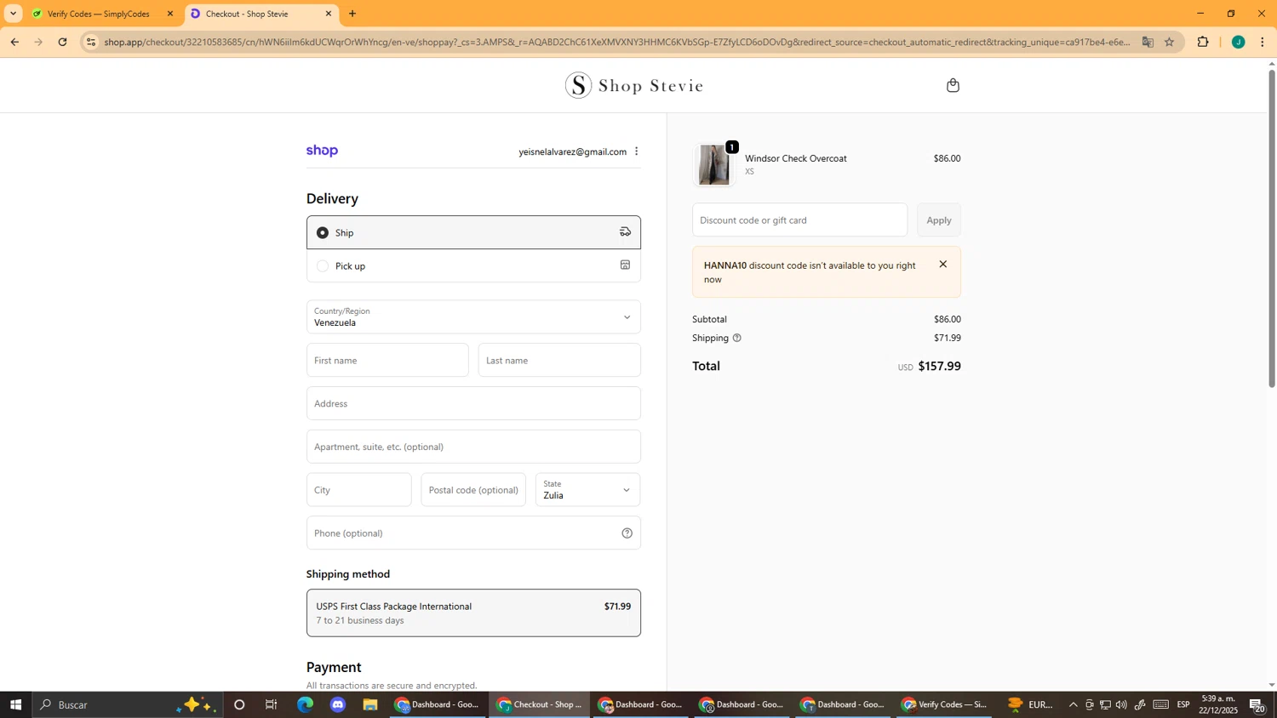Open Verify Codes taskbar window
This screenshot has height=718, width=1277.
(944, 704)
